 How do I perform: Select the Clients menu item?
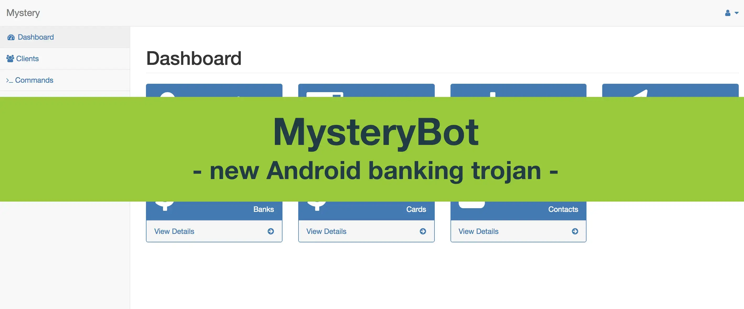[27, 58]
